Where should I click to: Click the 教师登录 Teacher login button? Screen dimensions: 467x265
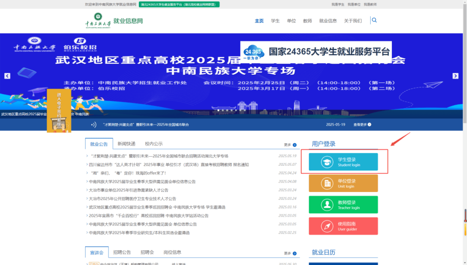[x=343, y=205]
